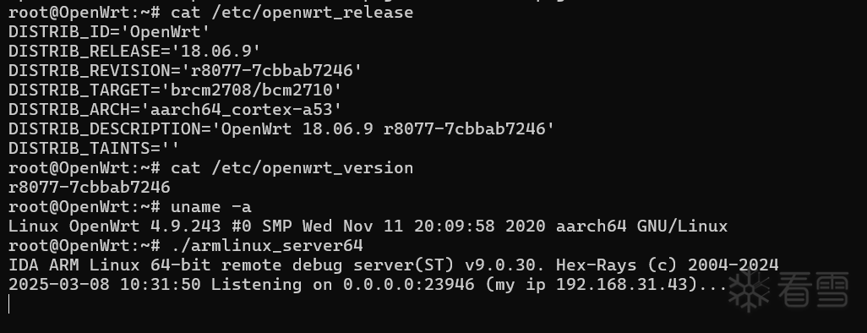Click the 'Wed Nov 11 20:09:58 2020' build date
This screenshot has height=333, width=867.
pos(423,226)
